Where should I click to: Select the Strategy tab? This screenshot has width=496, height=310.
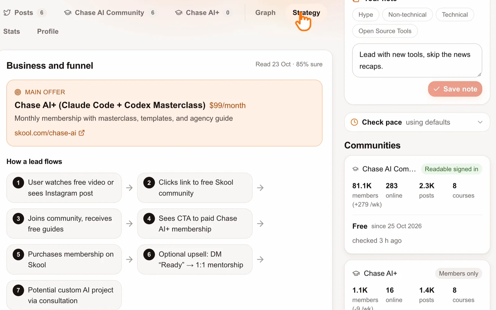(x=306, y=13)
